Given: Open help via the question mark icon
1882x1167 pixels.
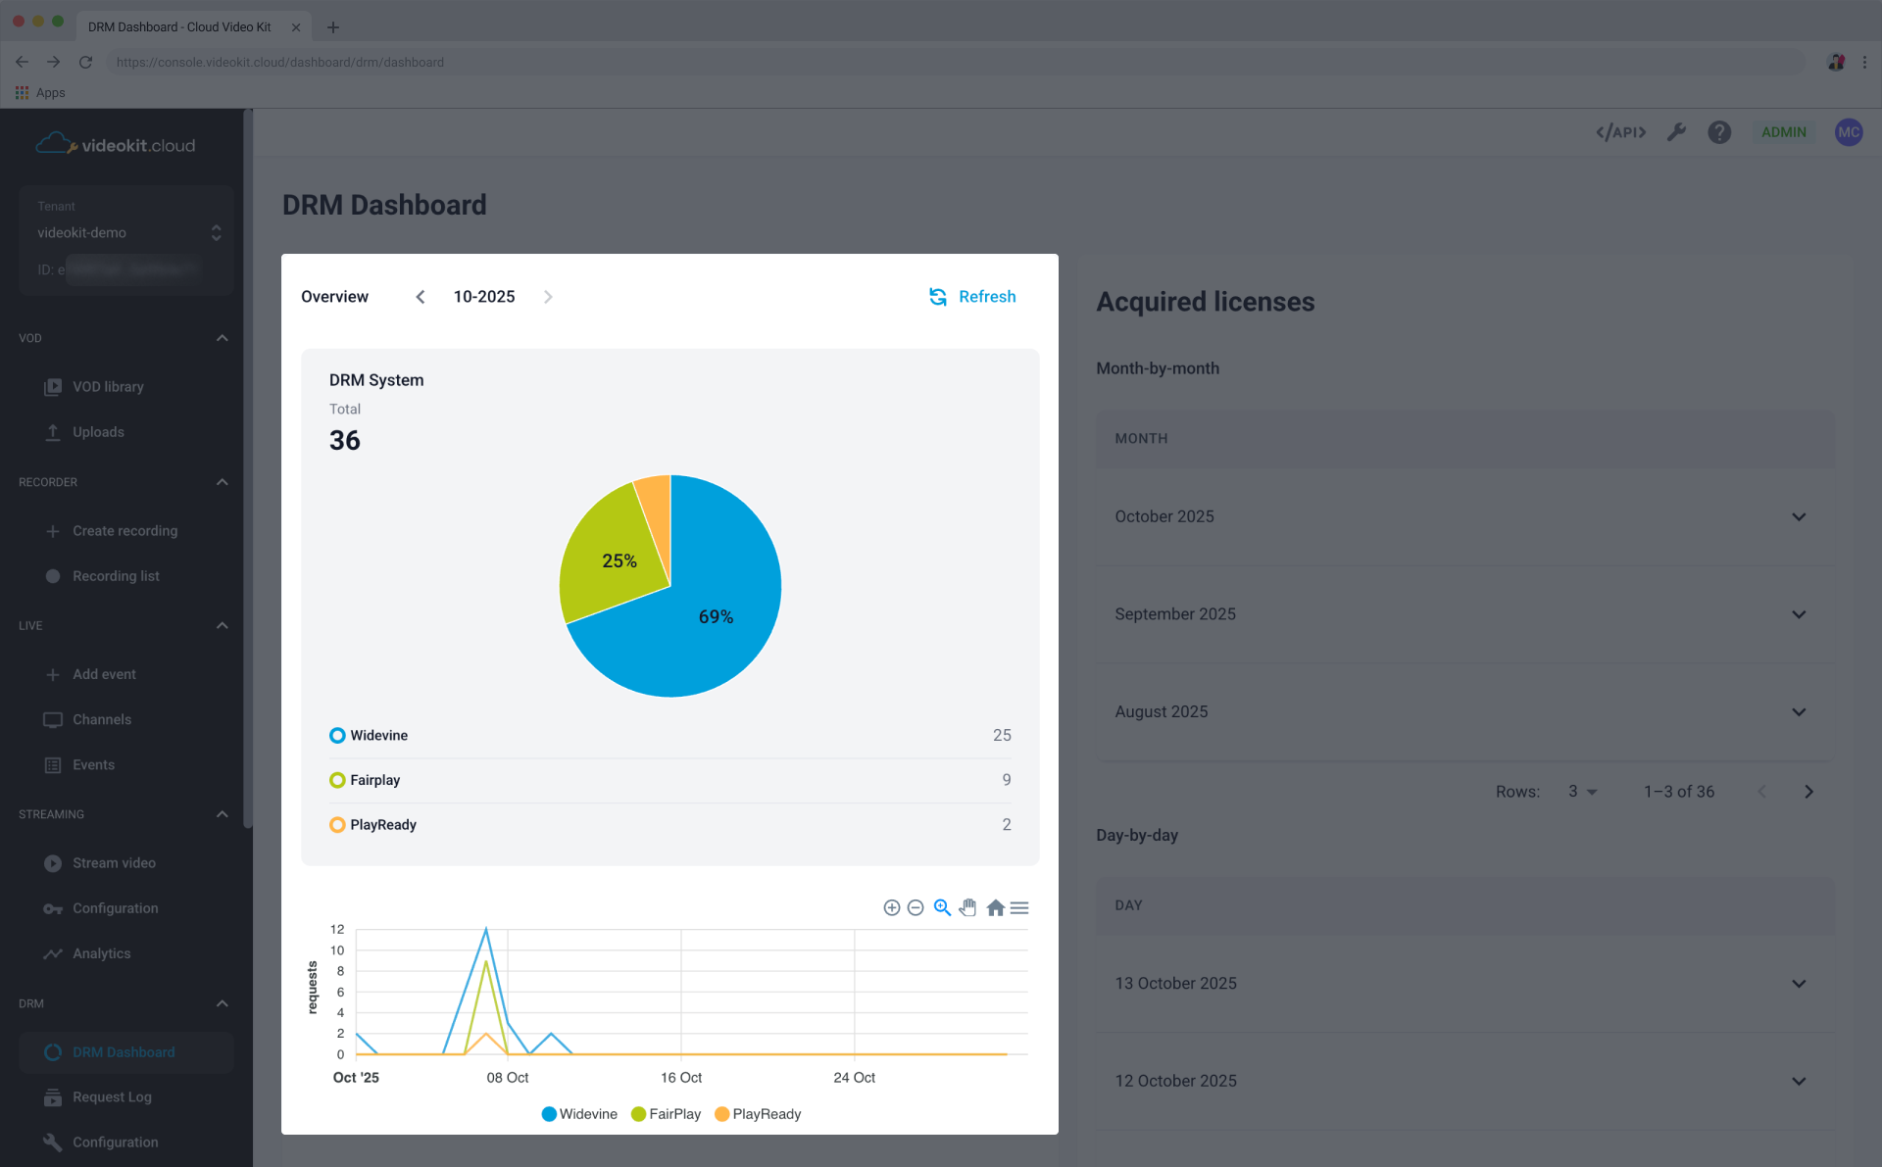Looking at the screenshot, I should pyautogui.click(x=1718, y=132).
